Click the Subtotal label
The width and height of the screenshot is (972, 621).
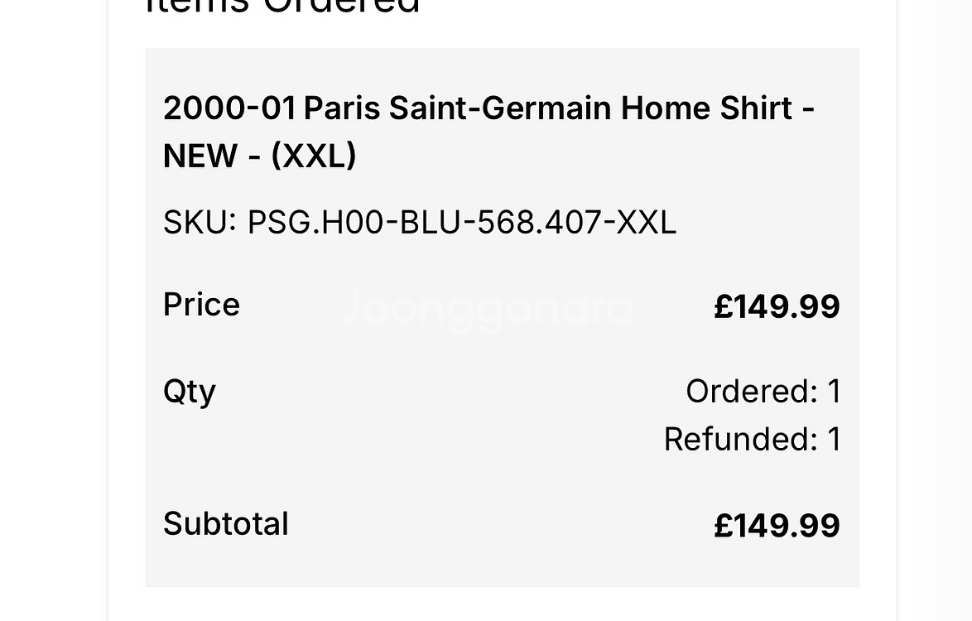tap(225, 523)
